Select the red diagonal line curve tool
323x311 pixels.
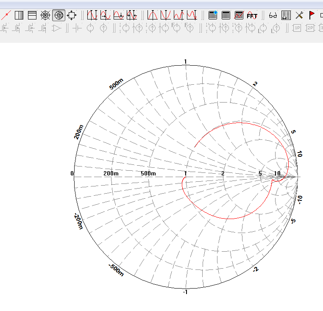[6, 15]
